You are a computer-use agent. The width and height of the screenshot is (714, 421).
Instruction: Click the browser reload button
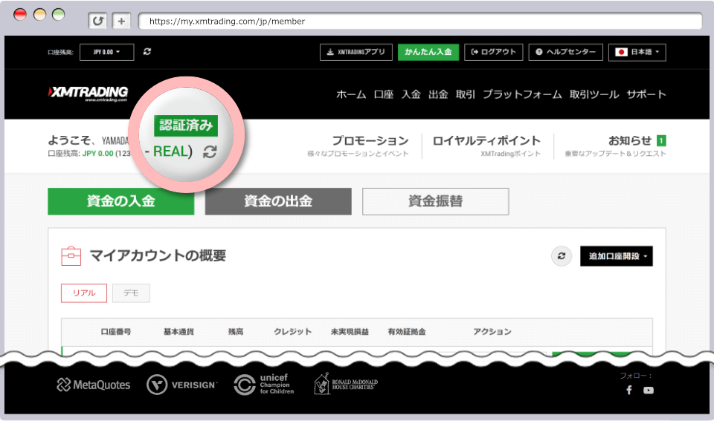(x=97, y=21)
